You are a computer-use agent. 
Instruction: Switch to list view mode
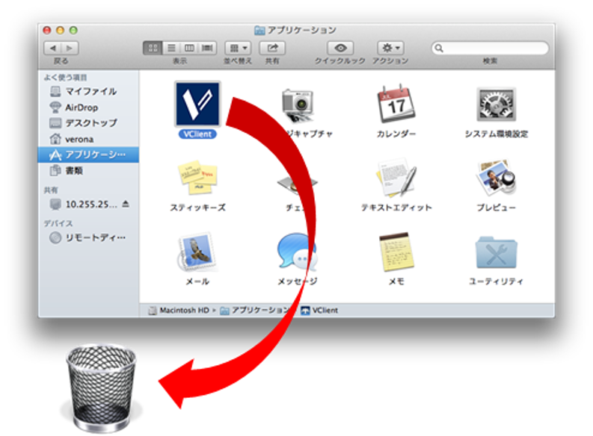click(171, 48)
